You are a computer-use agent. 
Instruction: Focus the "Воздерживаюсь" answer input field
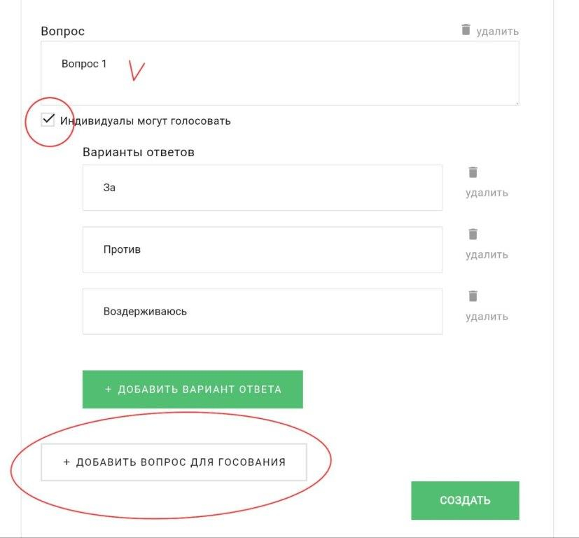point(263,312)
